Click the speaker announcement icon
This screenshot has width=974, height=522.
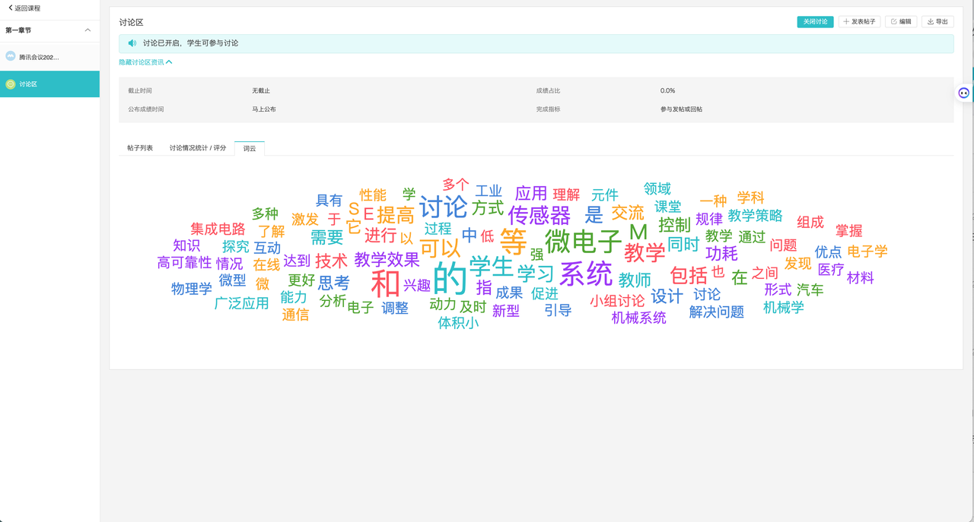pyautogui.click(x=132, y=43)
